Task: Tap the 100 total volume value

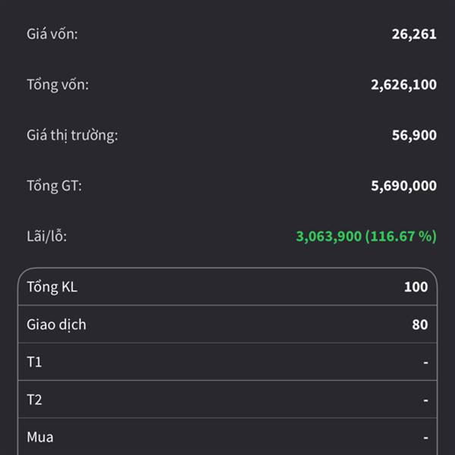Action: pos(416,287)
